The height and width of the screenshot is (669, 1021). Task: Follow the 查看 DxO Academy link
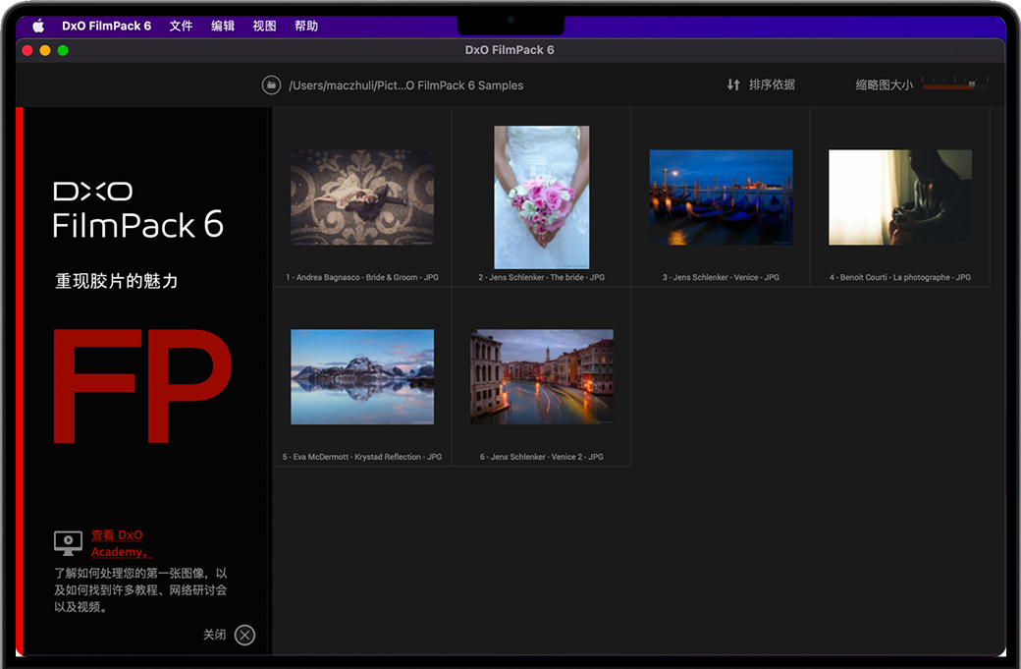pos(118,543)
